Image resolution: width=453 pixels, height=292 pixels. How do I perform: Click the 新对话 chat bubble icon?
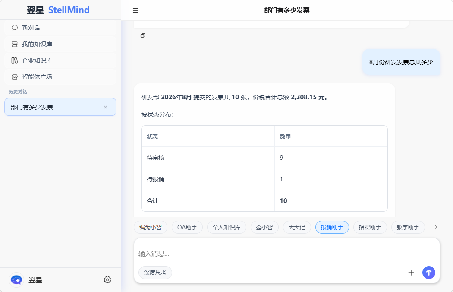click(x=15, y=28)
